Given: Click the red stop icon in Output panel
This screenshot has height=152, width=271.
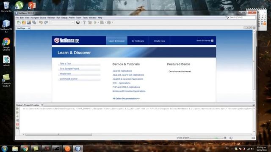Looking at the screenshot, I should (x=17, y=124).
